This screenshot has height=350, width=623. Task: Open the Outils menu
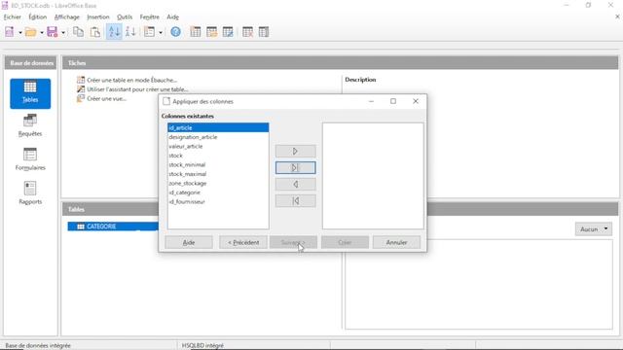pos(125,17)
